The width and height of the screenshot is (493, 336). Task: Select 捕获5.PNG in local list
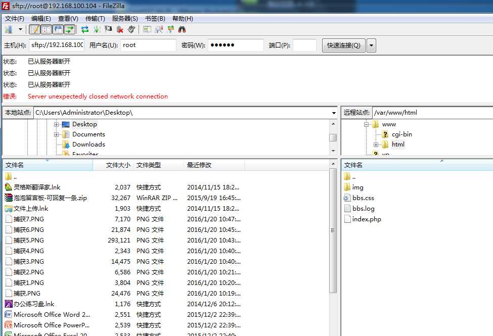pos(29,240)
